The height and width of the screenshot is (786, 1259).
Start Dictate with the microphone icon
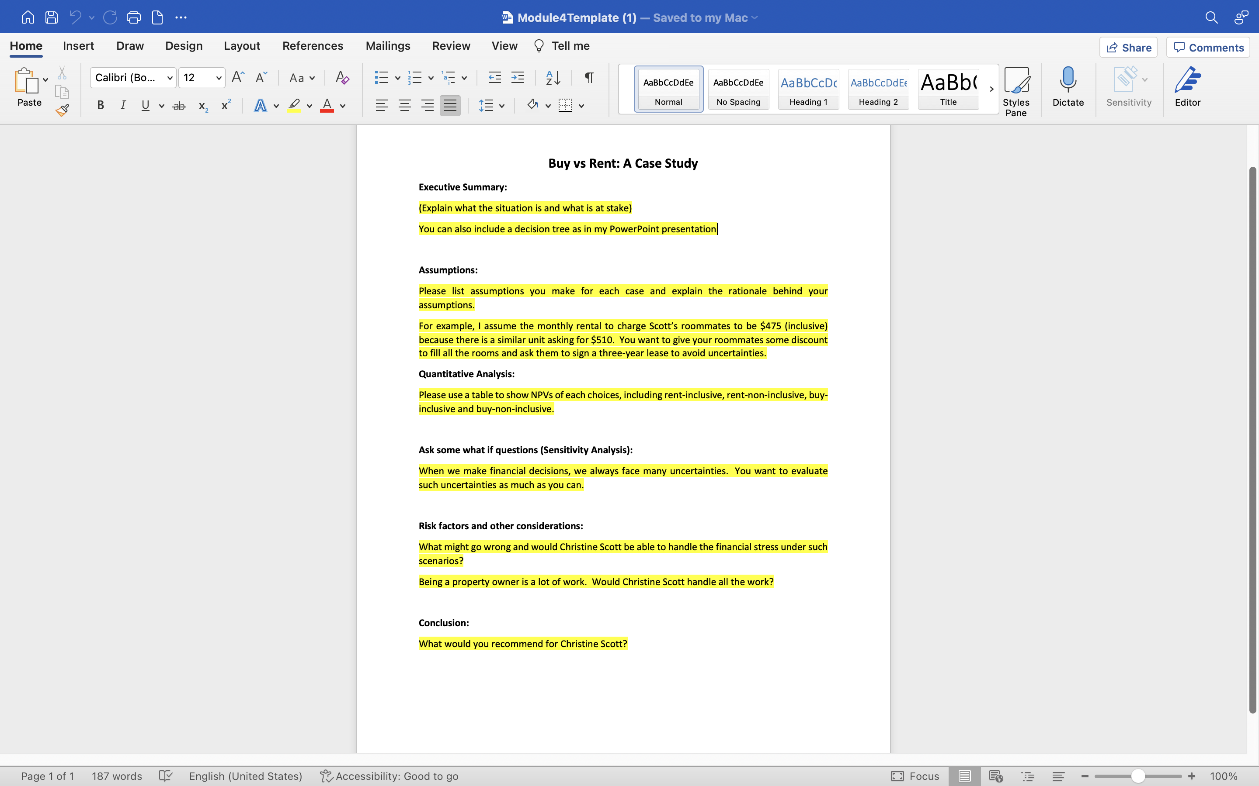pos(1068,86)
